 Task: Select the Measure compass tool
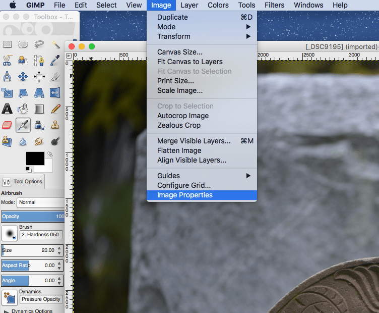tap(7, 77)
